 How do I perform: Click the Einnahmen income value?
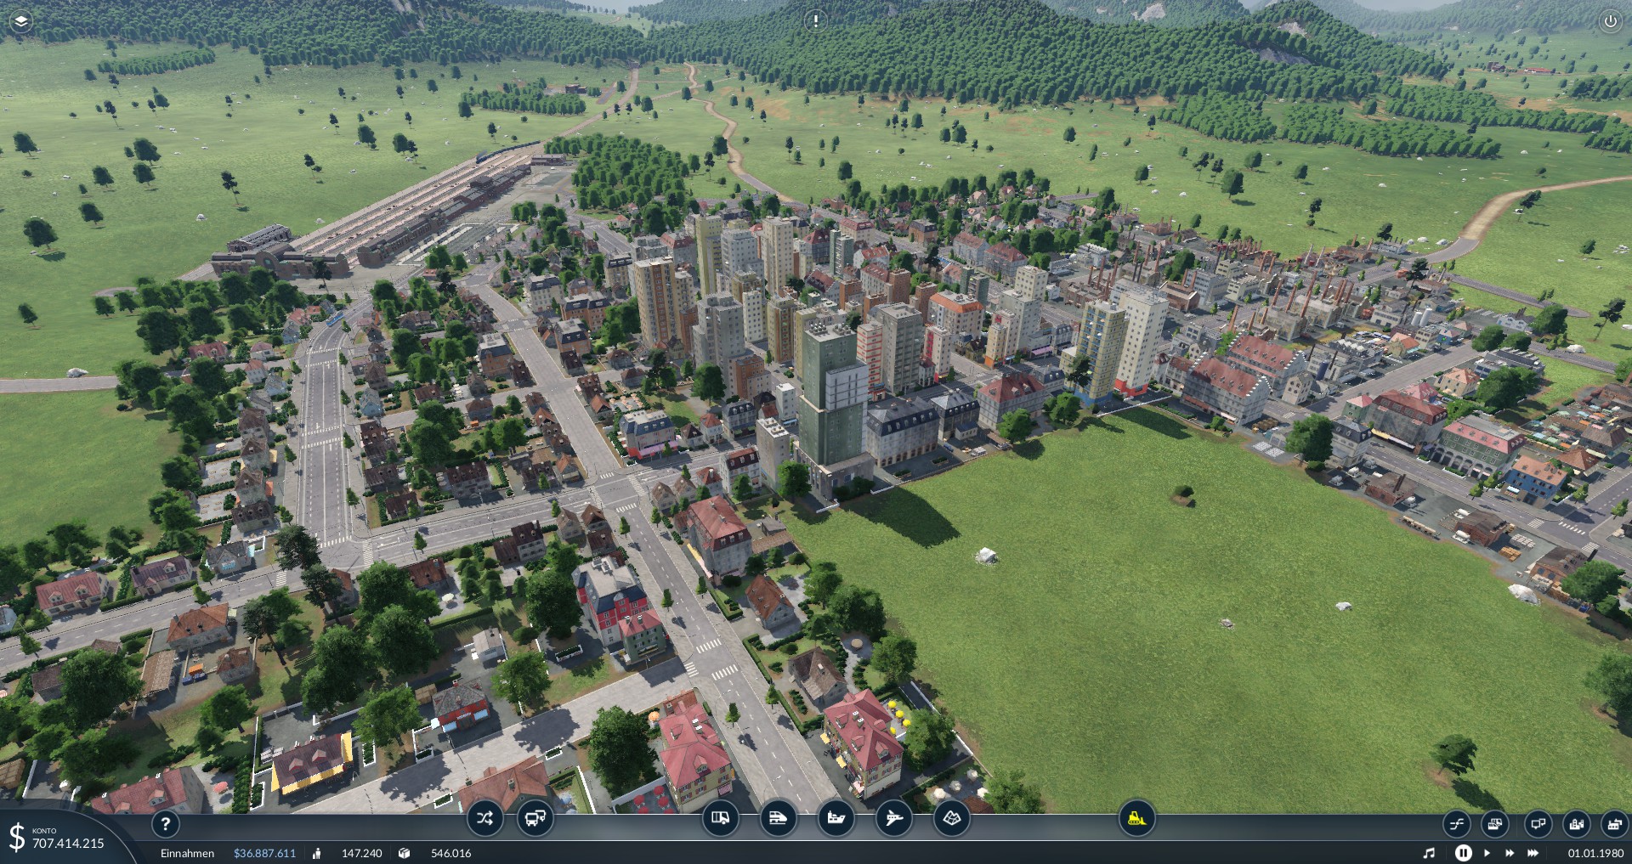264,853
